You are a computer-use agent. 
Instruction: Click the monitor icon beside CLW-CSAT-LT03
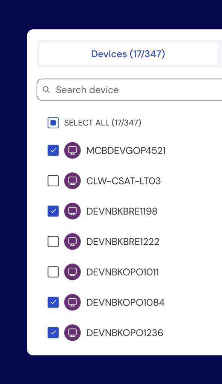tap(73, 181)
